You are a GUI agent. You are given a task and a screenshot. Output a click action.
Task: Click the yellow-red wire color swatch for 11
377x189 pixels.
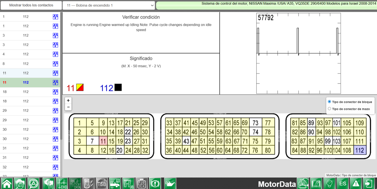pos(80,87)
